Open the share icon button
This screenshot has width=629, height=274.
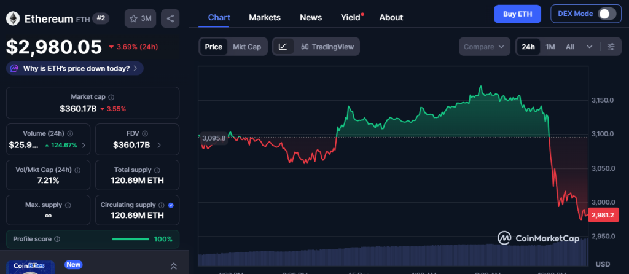click(x=170, y=18)
